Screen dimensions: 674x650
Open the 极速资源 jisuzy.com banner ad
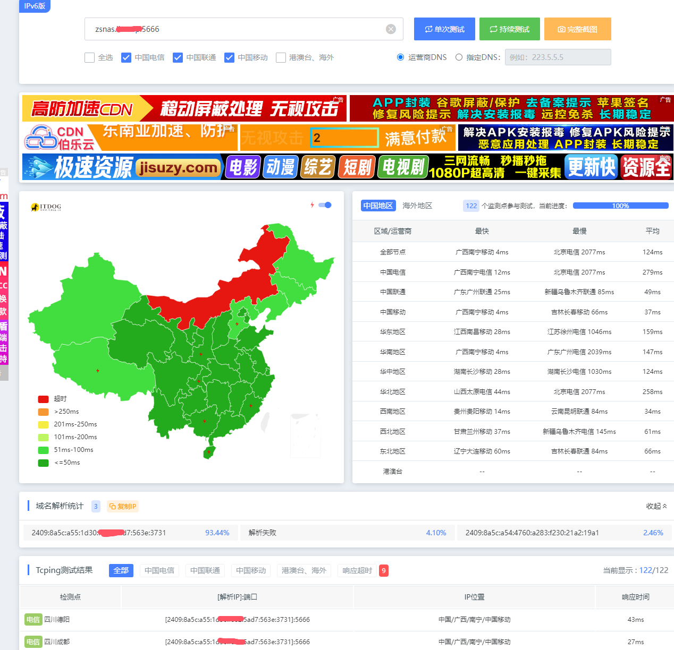(x=347, y=167)
